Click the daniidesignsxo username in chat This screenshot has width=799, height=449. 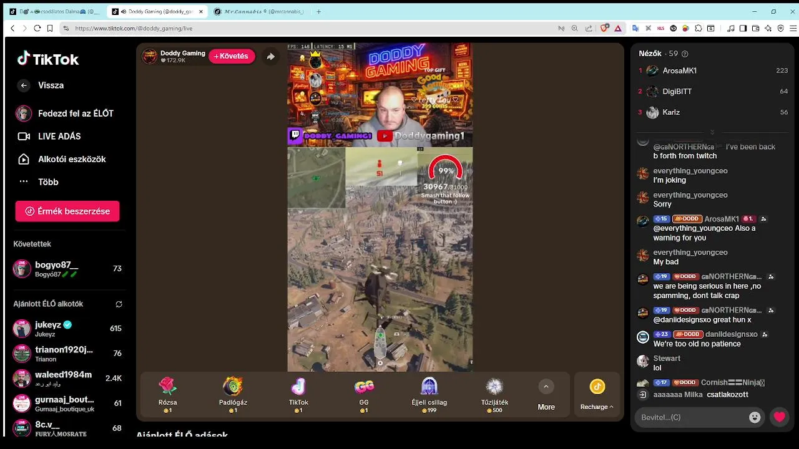click(x=730, y=334)
